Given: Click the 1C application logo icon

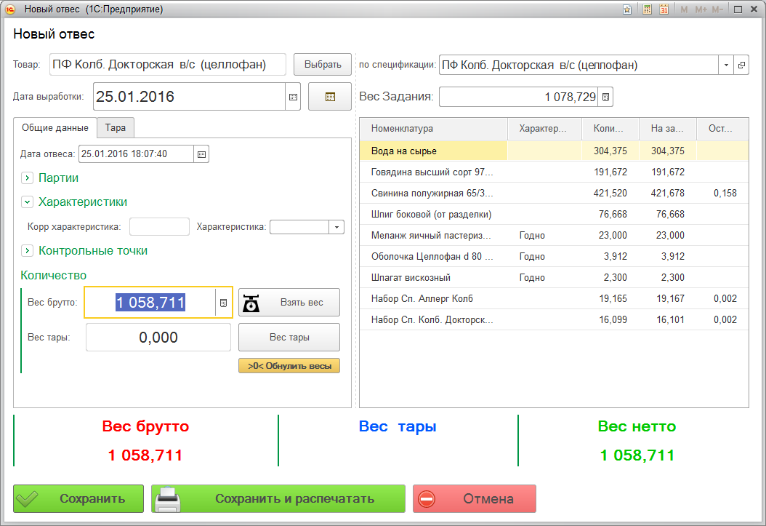Looking at the screenshot, I should click(10, 9).
